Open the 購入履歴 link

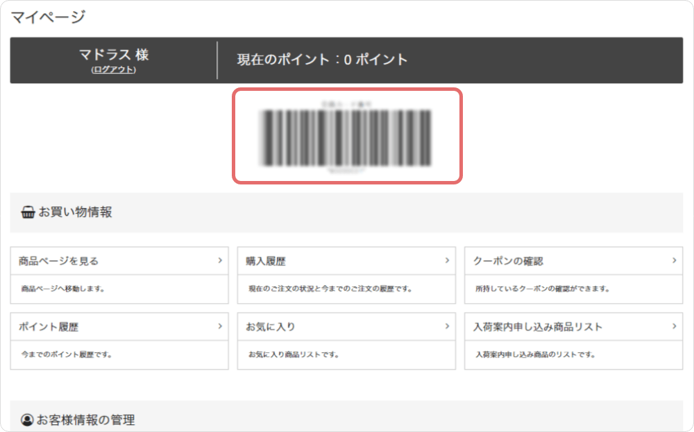[x=266, y=261]
